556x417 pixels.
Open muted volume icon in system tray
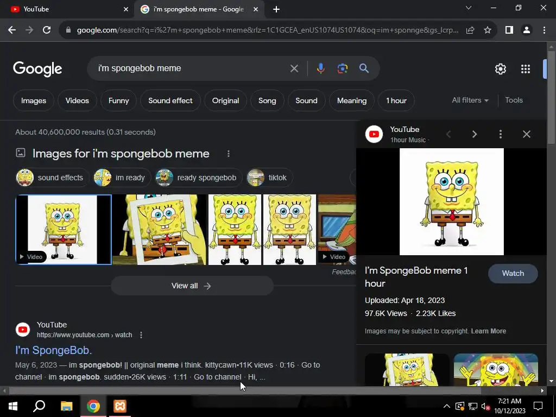point(485,406)
